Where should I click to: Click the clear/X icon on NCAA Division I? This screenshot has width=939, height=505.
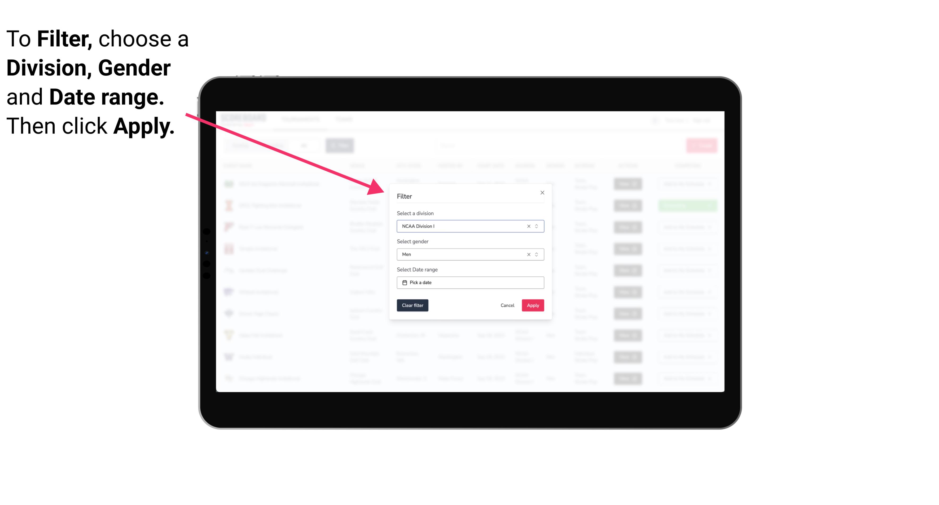pos(528,226)
